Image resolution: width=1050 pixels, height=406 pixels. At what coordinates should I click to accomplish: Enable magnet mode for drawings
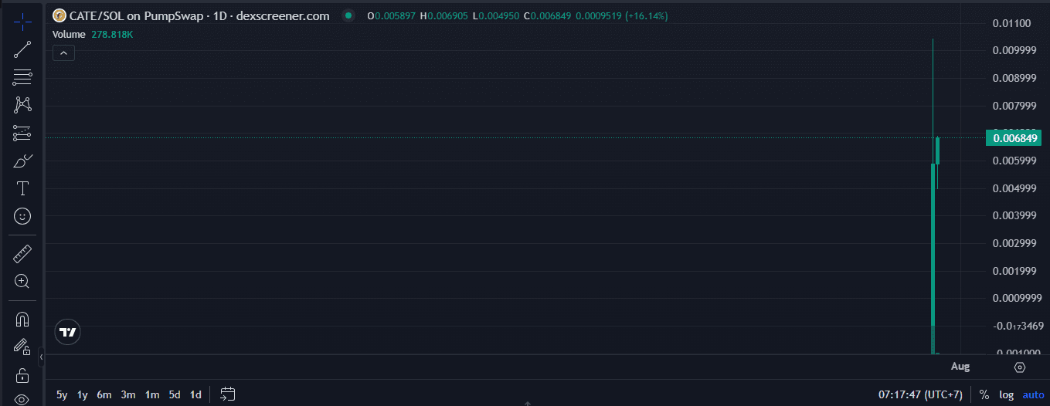(22, 319)
